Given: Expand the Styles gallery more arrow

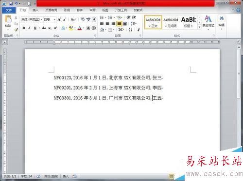Looking at the screenshot, I should click(x=200, y=27).
